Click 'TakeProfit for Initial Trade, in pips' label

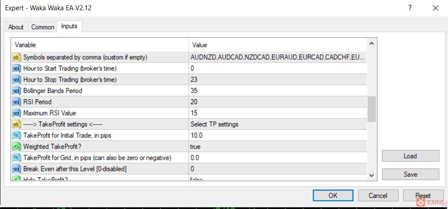(67, 135)
